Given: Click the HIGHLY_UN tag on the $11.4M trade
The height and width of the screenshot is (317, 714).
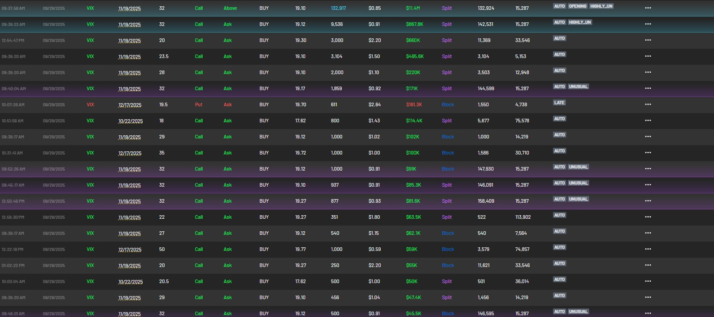Looking at the screenshot, I should 601,6.
